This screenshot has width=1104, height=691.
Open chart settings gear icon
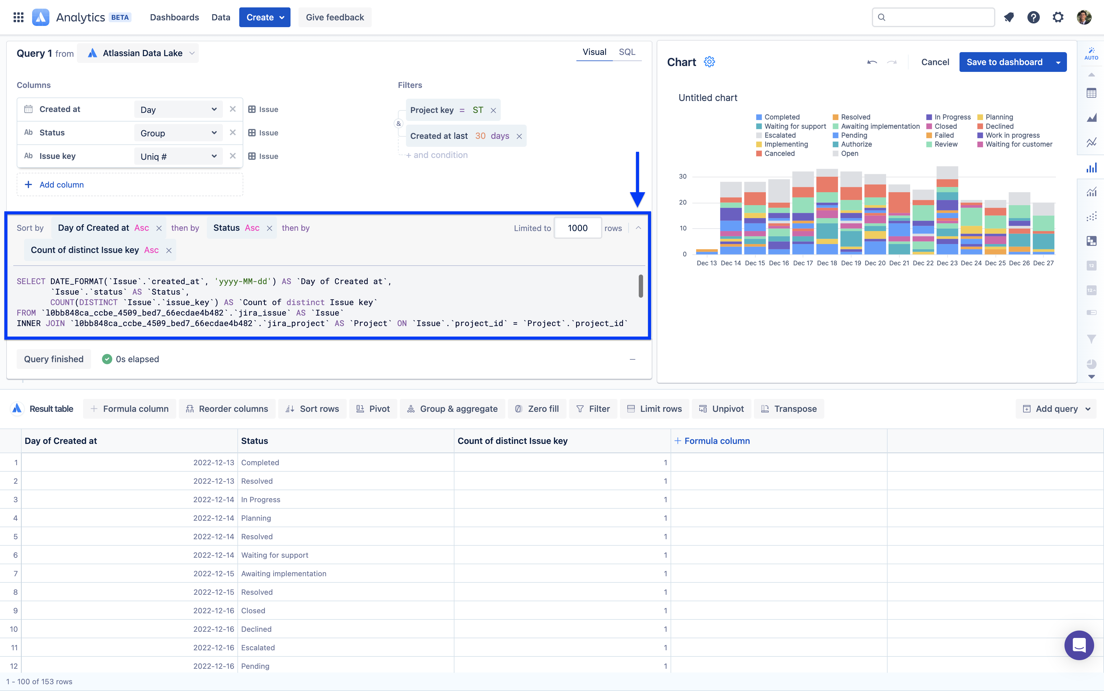709,62
